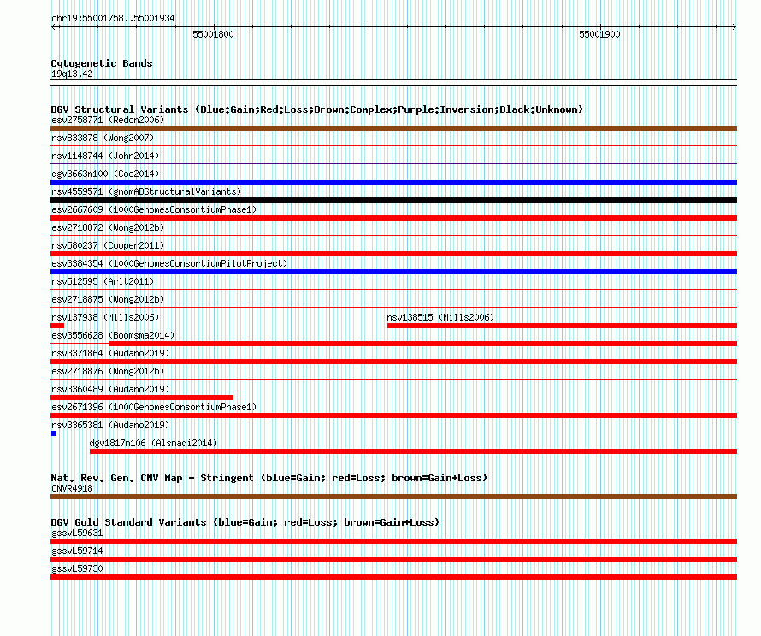
Task: Click the right arrow of the ruler
Action: [x=734, y=26]
